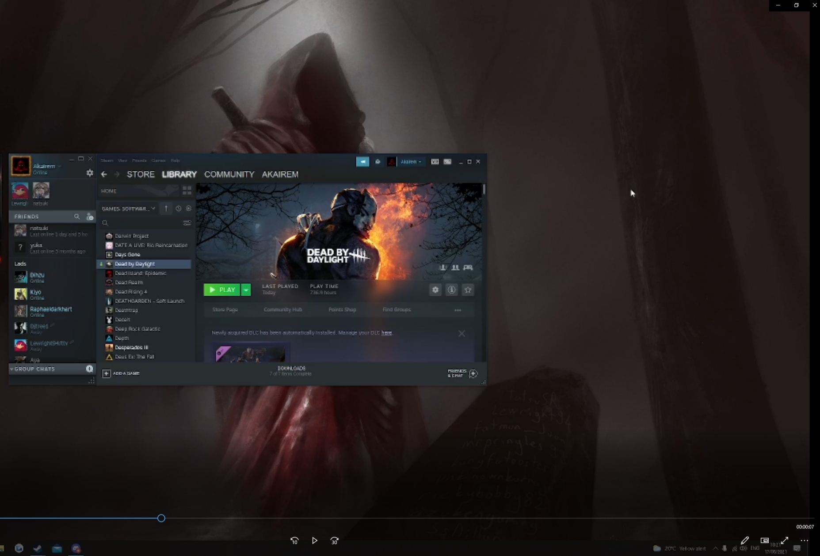The image size is (820, 556).
Task: Click the sort ascending arrow in library filter
Action: click(x=166, y=209)
